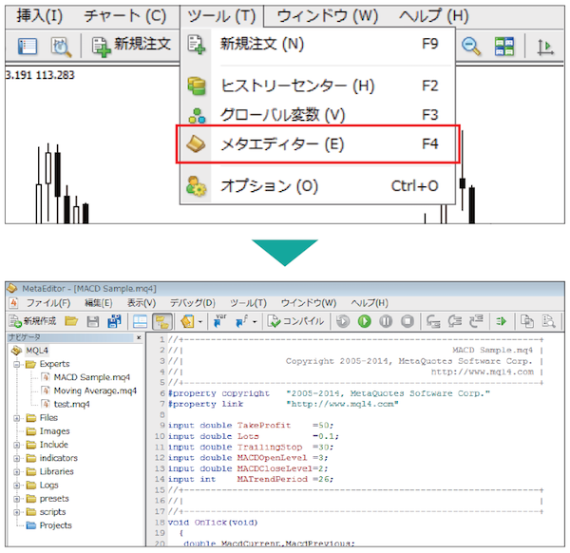
Task: Click the stop debugging icon
Action: coord(408,321)
